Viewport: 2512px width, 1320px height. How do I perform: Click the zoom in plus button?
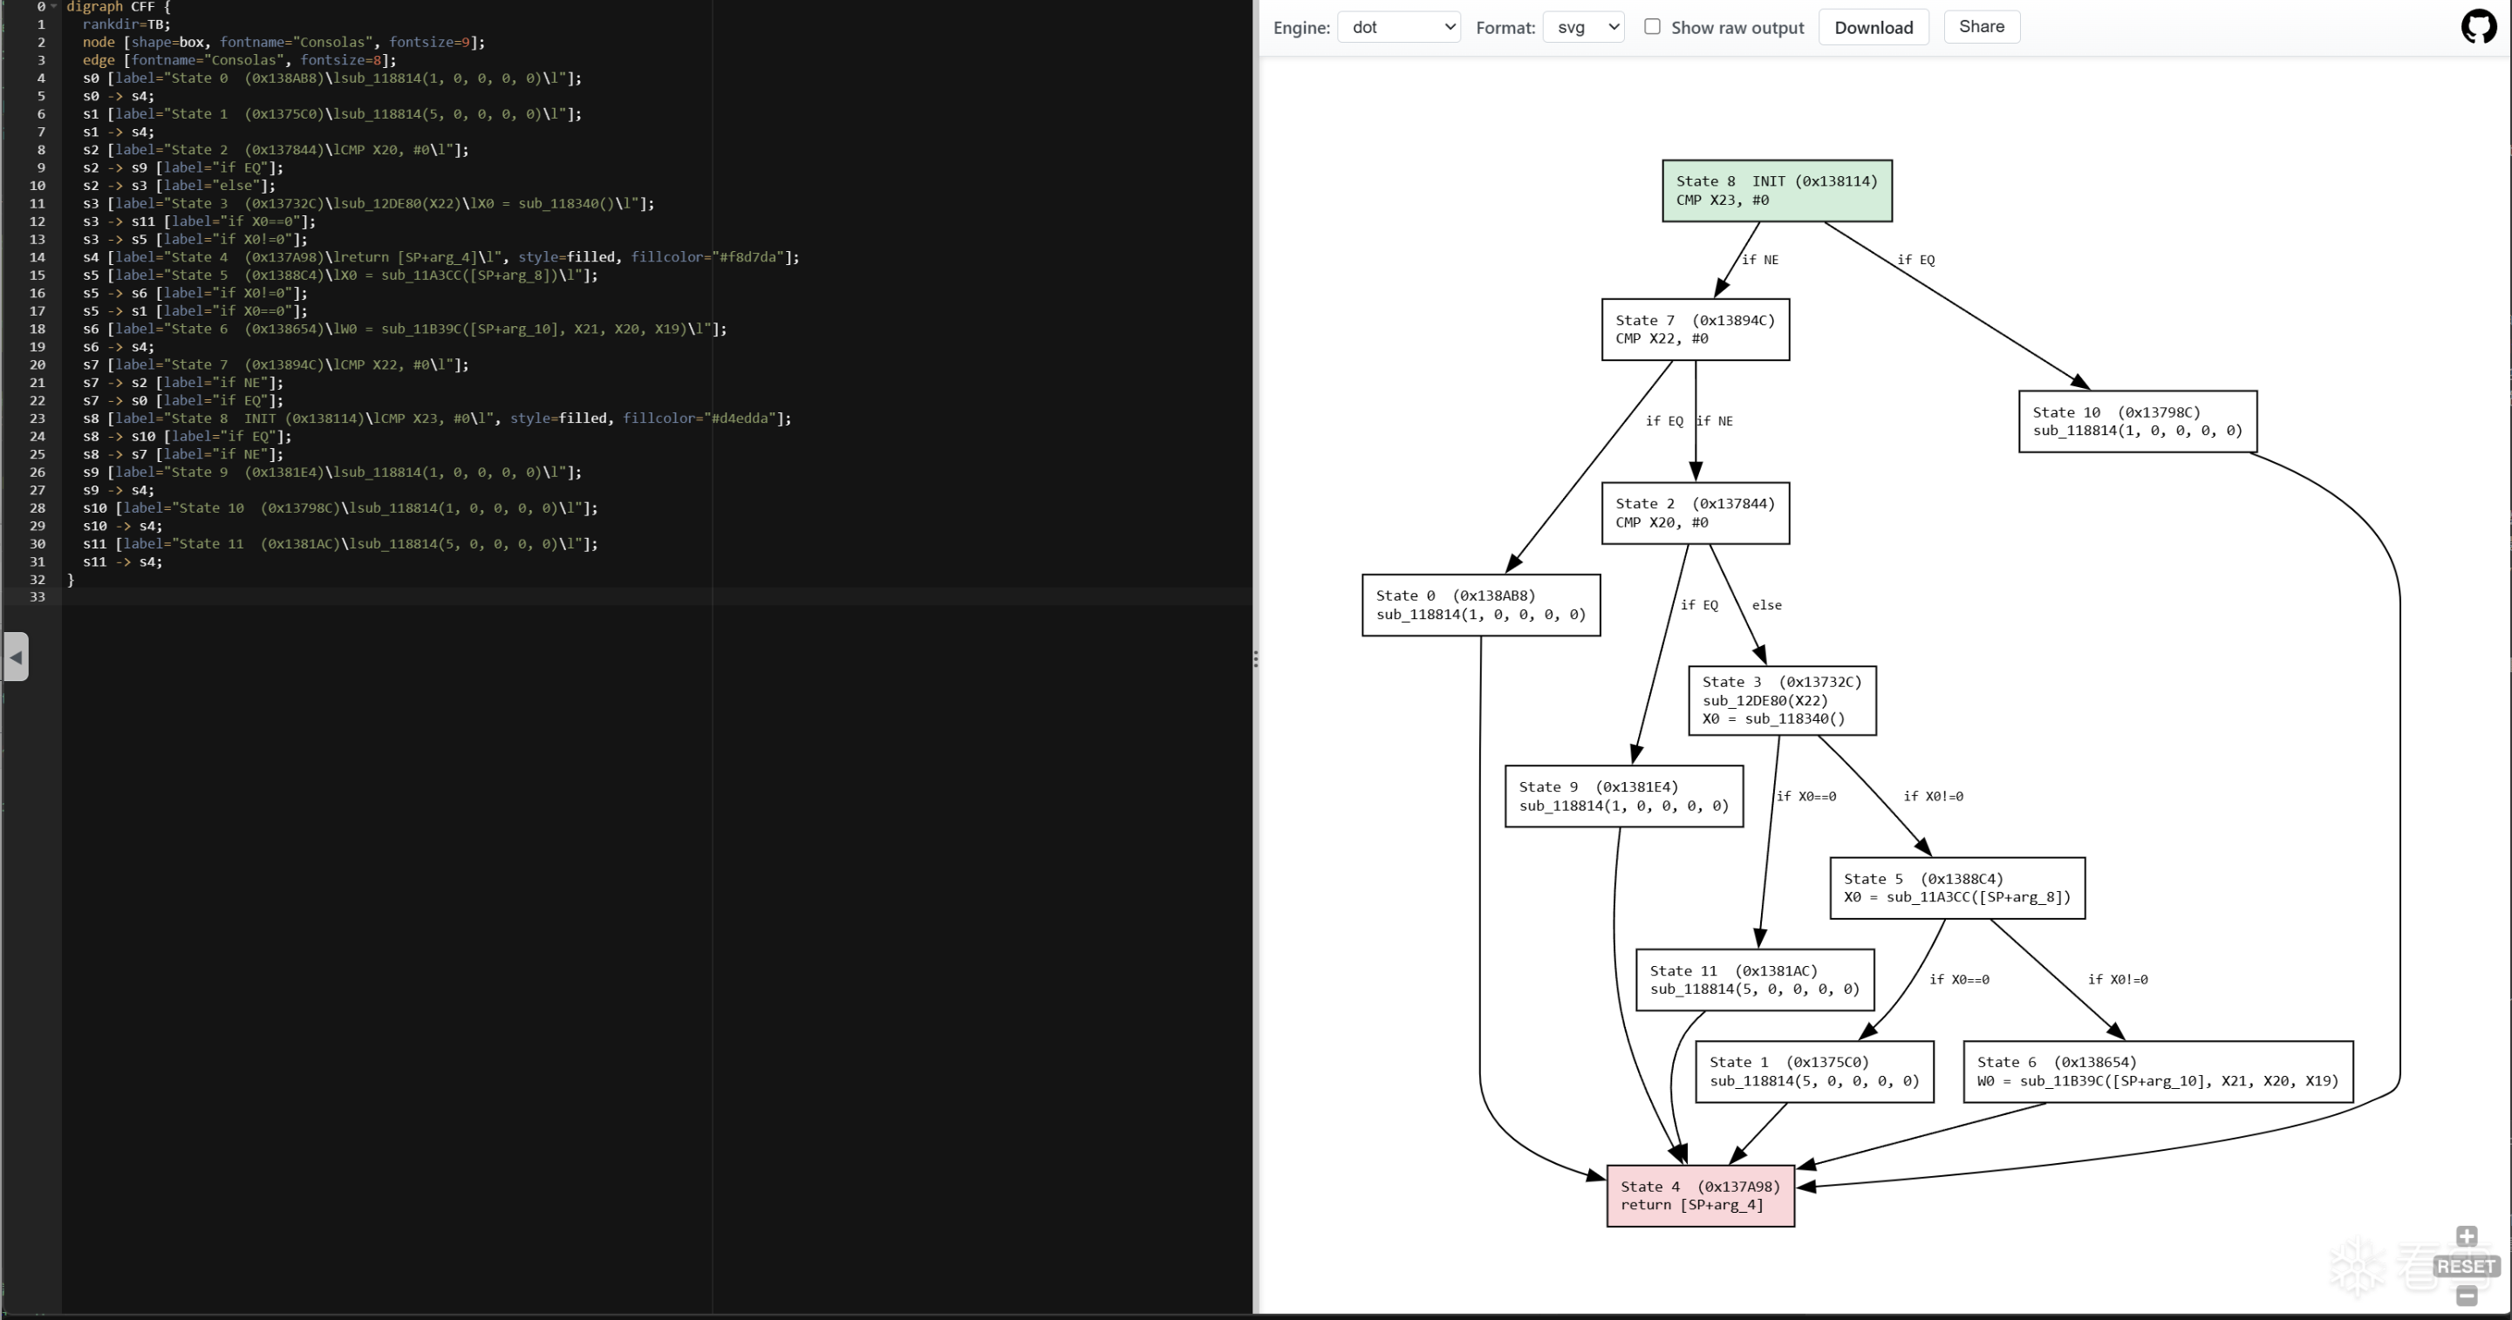click(x=2466, y=1236)
